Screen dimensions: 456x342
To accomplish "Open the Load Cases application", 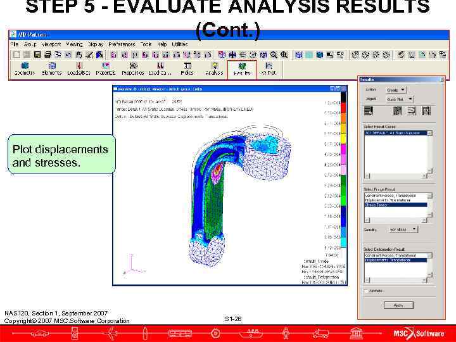I will tap(160, 69).
